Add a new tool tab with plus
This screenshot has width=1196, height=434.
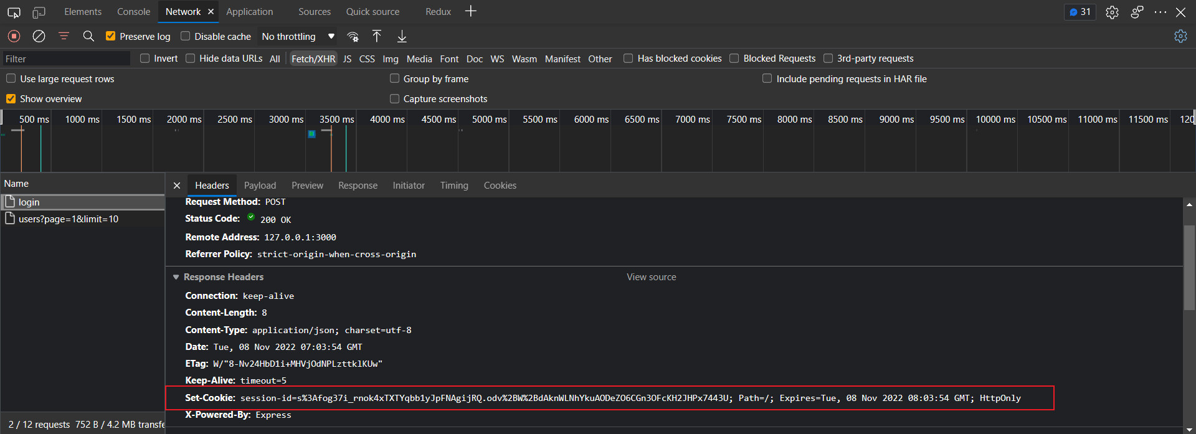click(471, 11)
